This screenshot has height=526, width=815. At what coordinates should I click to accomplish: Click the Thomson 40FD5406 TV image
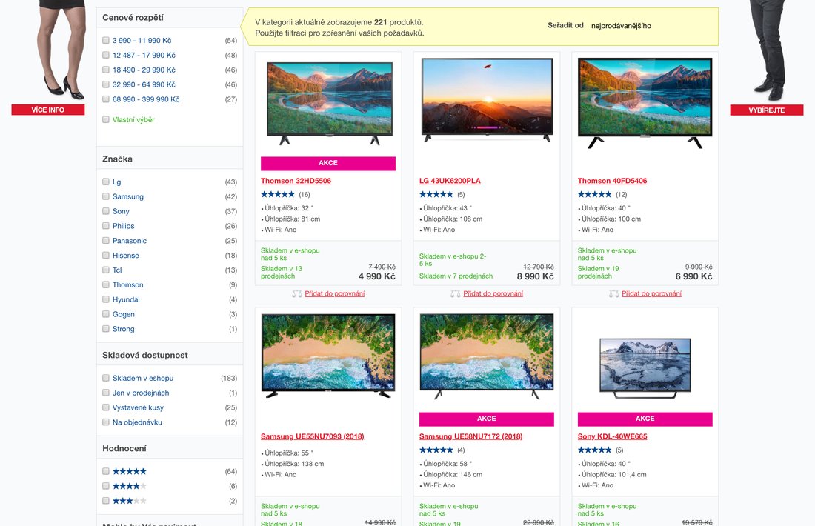[x=645, y=103]
